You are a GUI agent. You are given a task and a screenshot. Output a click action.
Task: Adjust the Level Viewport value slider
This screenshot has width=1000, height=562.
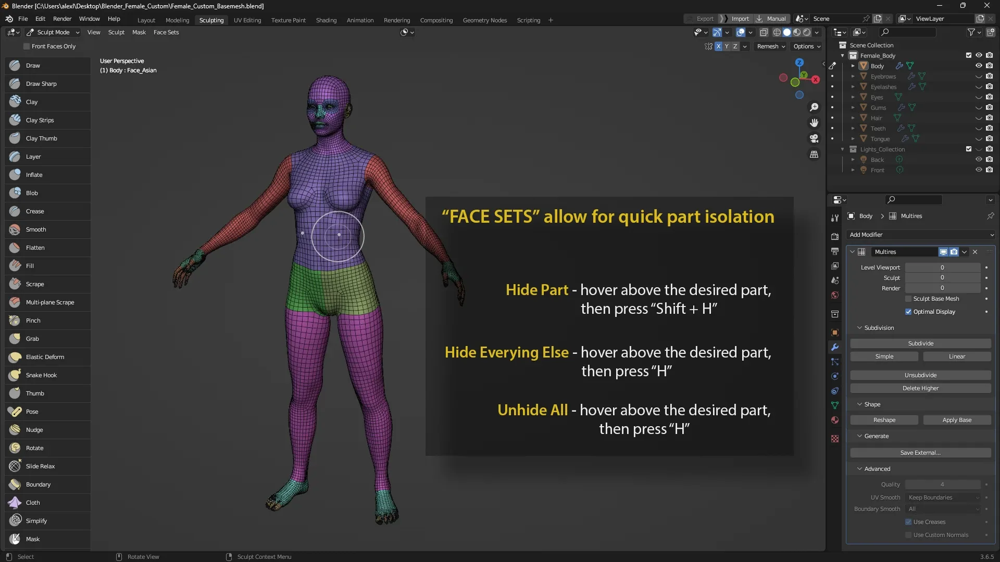(x=942, y=267)
